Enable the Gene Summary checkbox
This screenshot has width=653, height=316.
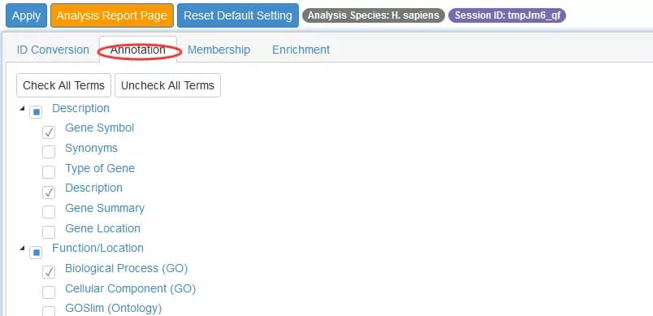tap(49, 212)
